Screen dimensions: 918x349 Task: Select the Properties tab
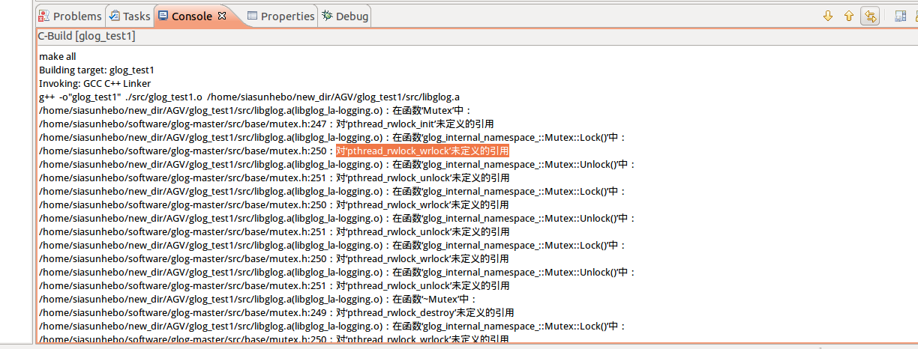[x=280, y=16]
